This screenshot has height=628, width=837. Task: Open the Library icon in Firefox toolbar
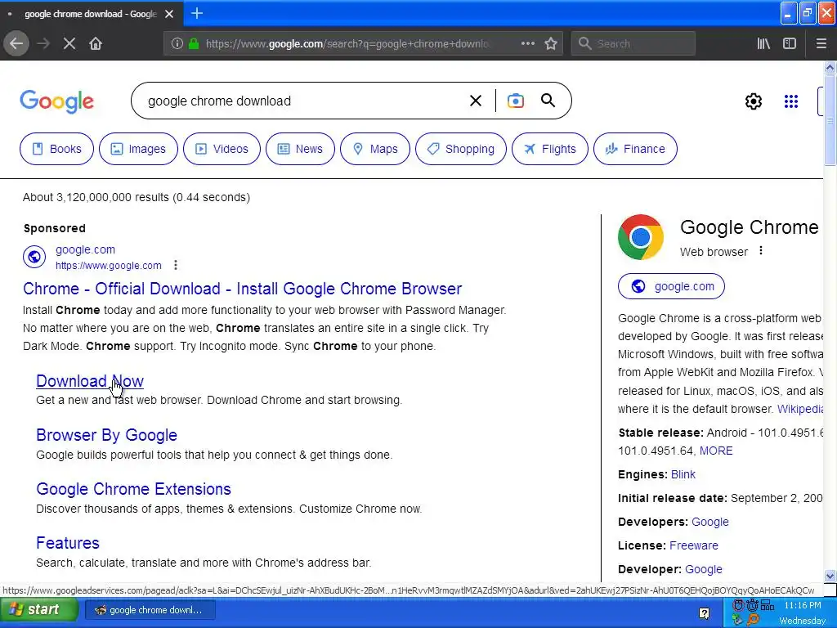763,43
